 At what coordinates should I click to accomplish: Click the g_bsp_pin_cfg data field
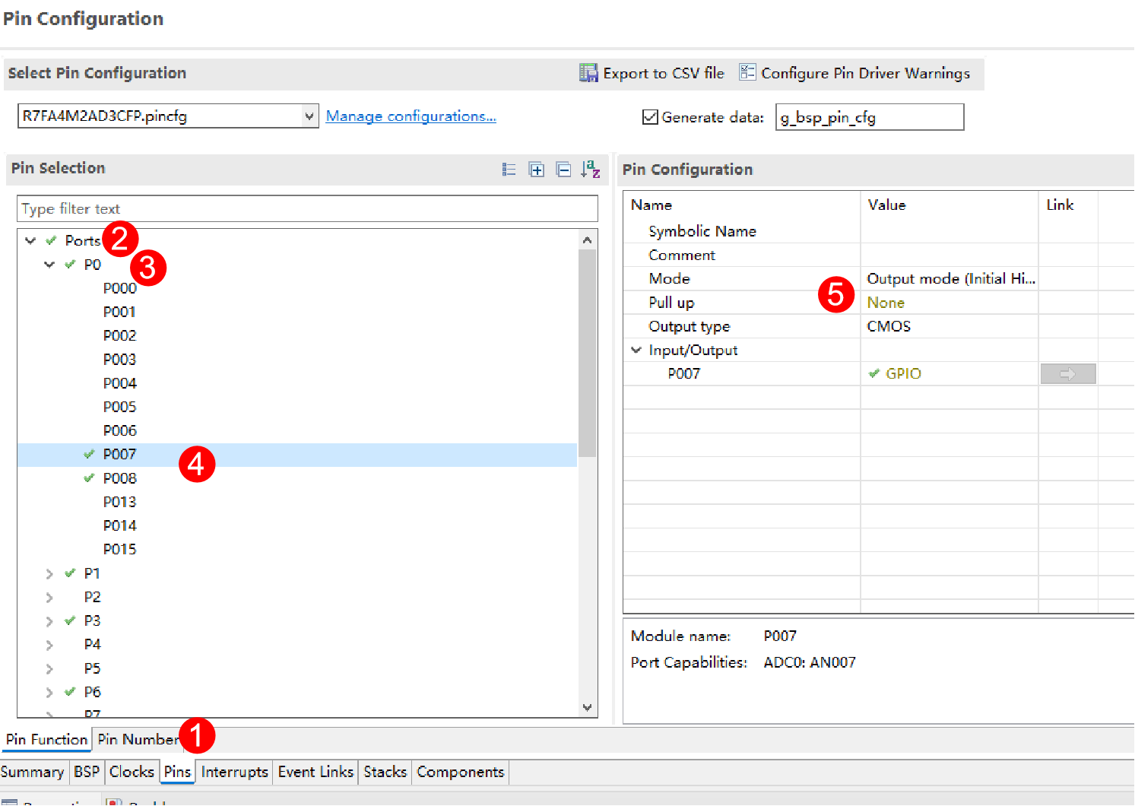point(870,117)
